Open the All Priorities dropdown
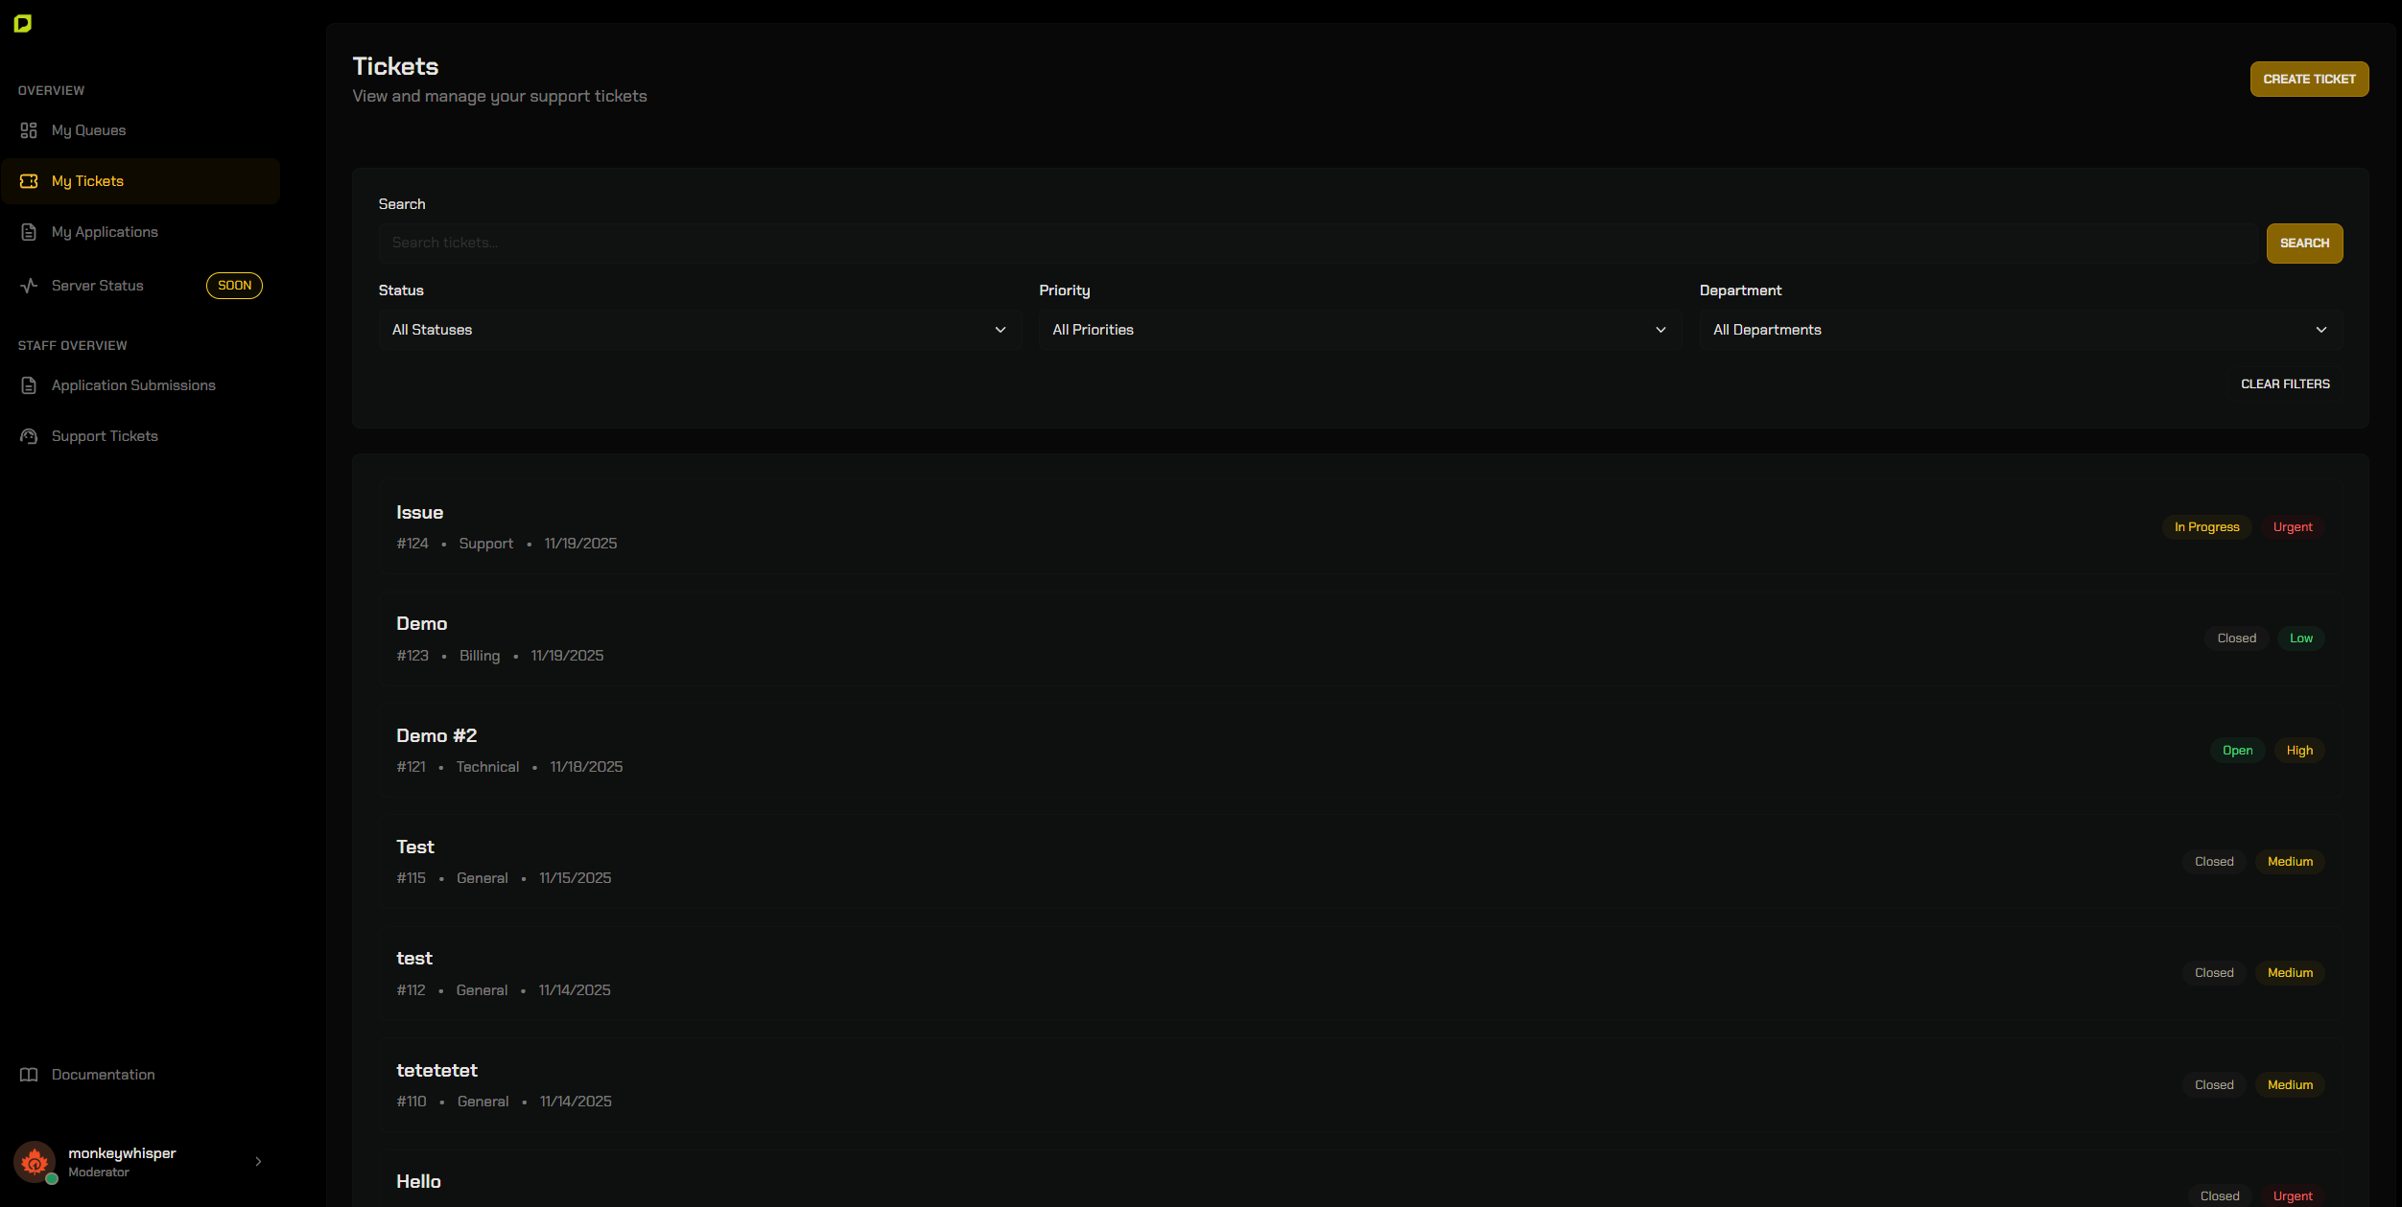The width and height of the screenshot is (2402, 1207). (1358, 330)
